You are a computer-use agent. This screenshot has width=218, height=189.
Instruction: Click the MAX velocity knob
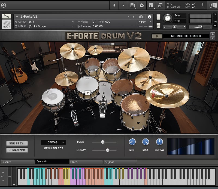coord(146,142)
